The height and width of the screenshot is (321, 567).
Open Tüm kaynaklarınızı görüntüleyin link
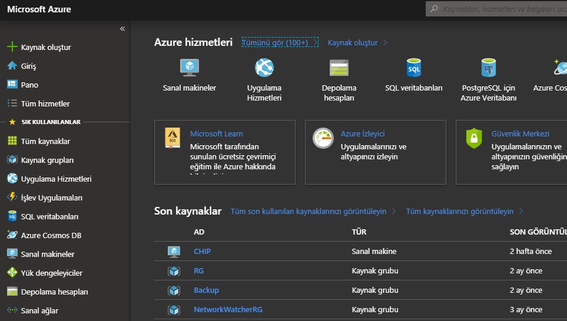tap(465, 211)
